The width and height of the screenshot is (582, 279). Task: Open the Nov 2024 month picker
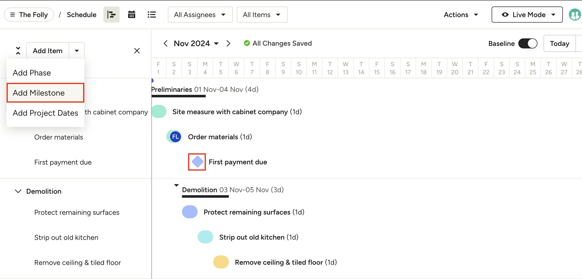(196, 43)
